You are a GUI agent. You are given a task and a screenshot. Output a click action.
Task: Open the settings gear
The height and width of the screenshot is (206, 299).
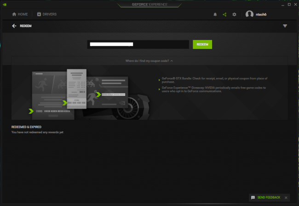(x=234, y=15)
